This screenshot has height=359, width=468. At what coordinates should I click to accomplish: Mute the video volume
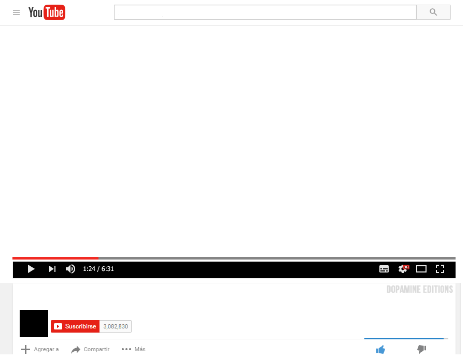pos(70,269)
